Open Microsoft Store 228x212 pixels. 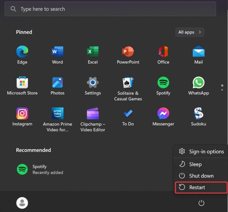[x=22, y=82]
